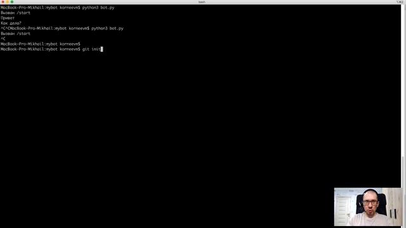Click the 'Привет' output line

[x=8, y=18]
